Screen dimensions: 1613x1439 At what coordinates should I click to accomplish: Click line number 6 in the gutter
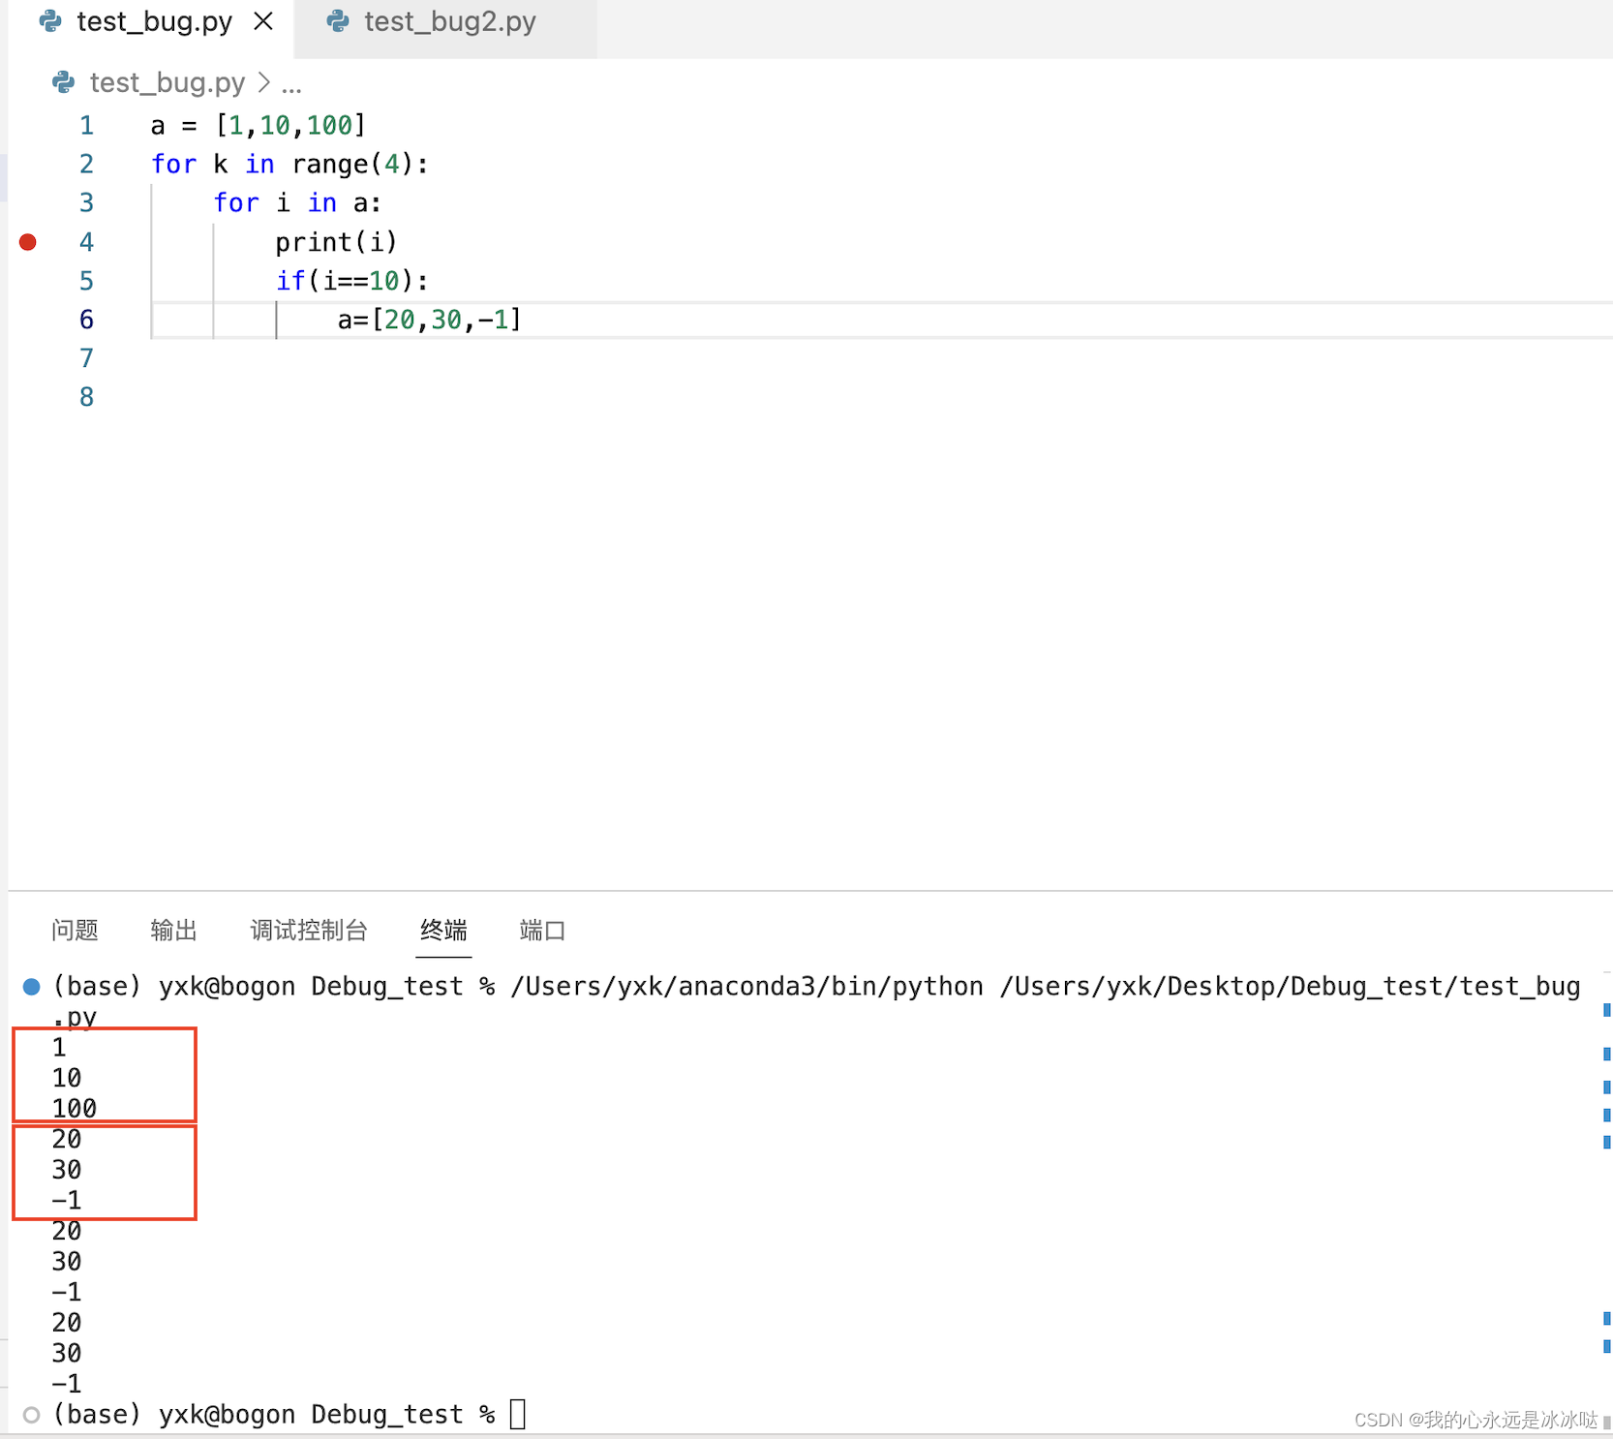[86, 320]
